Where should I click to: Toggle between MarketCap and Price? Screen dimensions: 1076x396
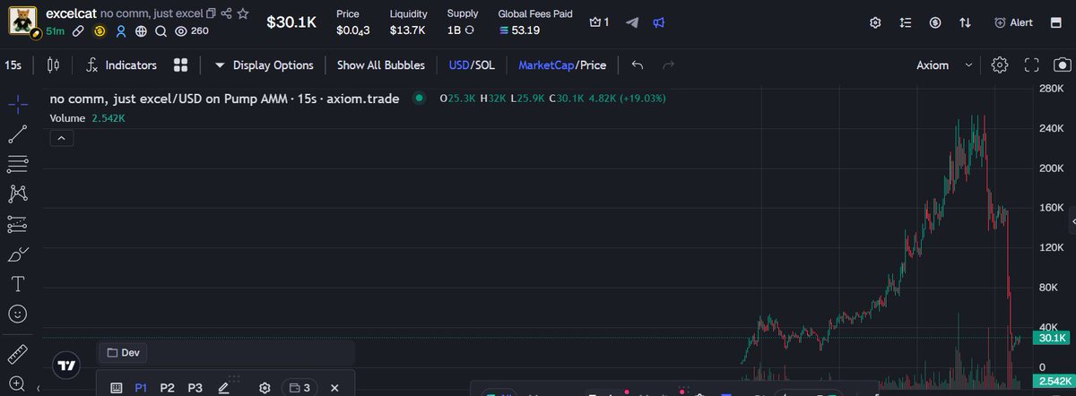[562, 65]
